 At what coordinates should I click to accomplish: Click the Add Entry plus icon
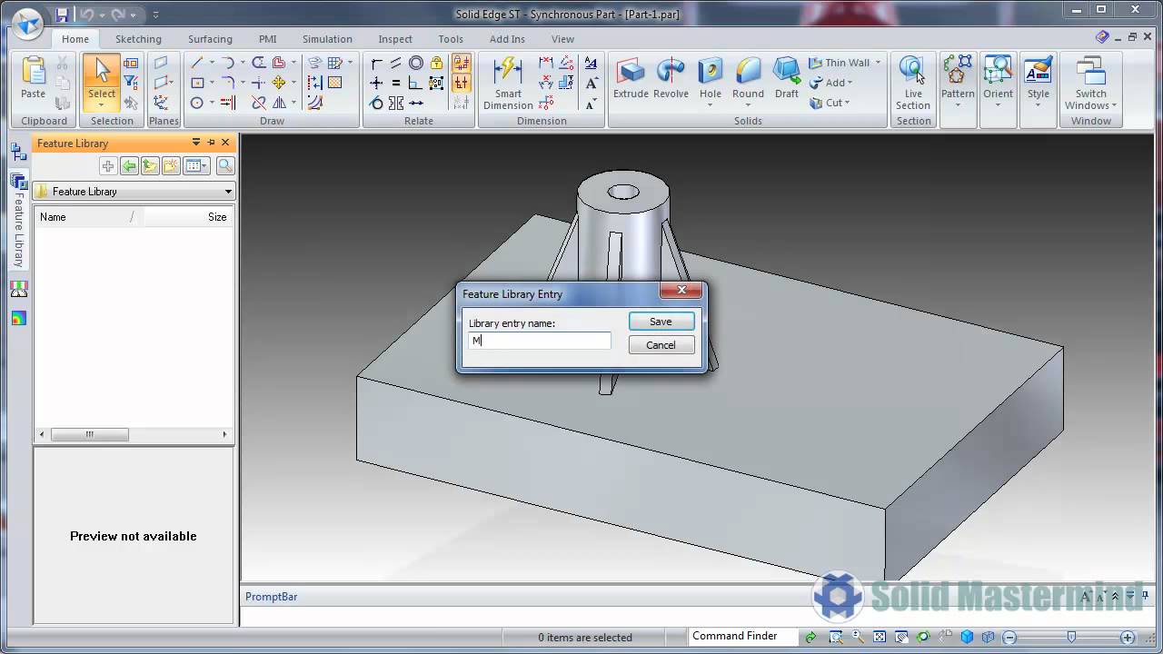(x=108, y=166)
